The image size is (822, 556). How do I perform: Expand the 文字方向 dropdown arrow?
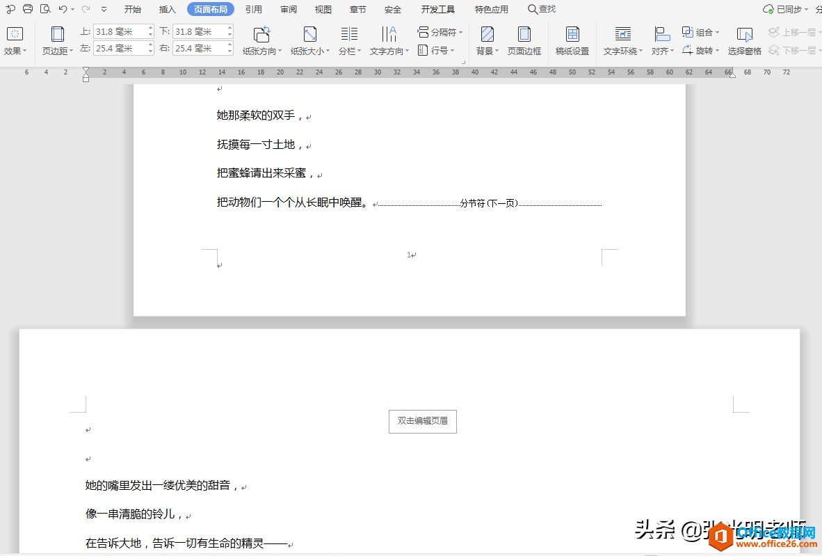pos(407,51)
